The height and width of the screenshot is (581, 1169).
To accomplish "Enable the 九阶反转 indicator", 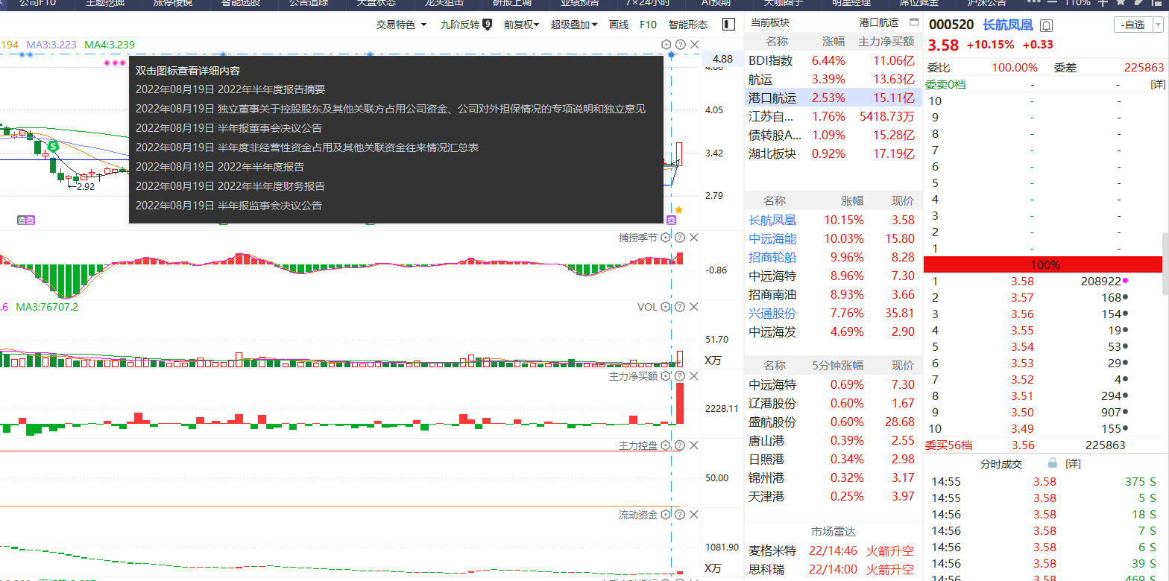I will click(x=466, y=25).
